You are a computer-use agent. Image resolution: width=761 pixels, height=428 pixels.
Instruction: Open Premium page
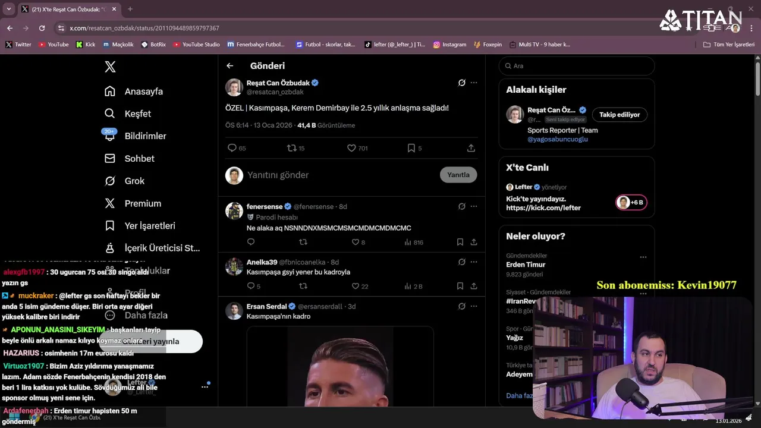pos(133,203)
